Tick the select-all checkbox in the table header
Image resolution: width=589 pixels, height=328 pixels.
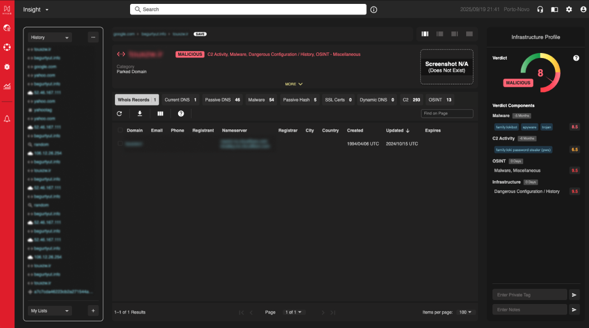click(x=120, y=131)
